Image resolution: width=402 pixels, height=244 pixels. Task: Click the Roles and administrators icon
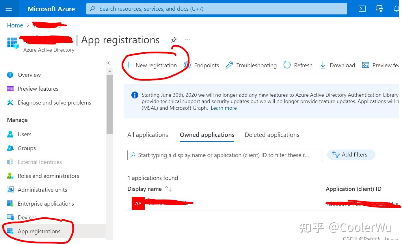[10, 176]
